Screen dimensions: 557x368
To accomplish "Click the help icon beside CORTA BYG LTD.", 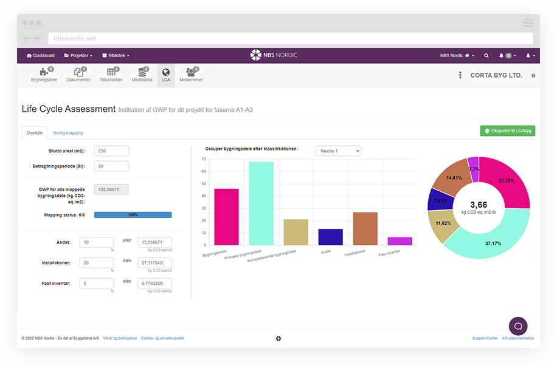I will [533, 76].
